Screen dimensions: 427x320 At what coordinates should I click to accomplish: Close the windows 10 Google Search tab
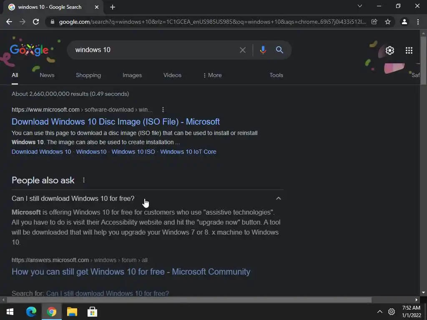pos(97,7)
